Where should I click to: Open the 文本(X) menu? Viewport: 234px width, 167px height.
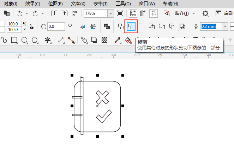click(78, 4)
